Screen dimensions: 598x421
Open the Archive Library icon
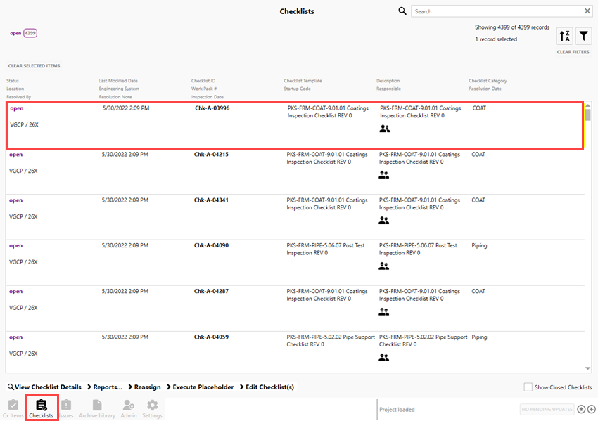tap(96, 406)
